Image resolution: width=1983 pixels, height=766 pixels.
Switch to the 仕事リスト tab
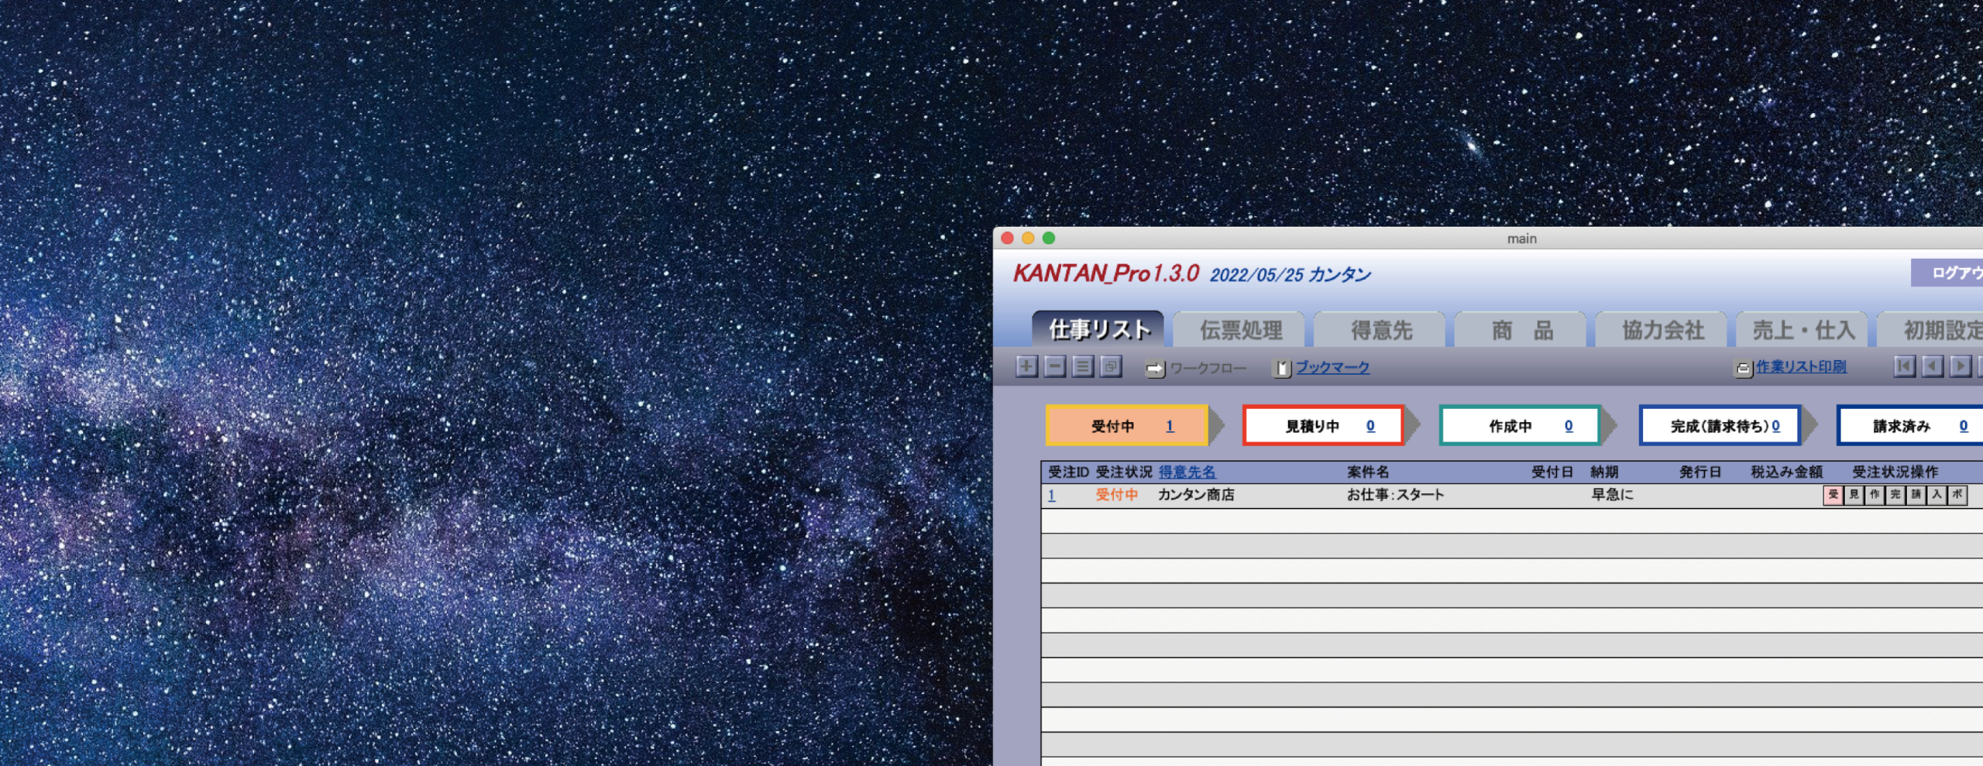[1098, 329]
